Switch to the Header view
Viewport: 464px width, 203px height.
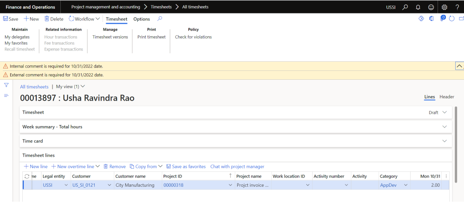tap(447, 97)
